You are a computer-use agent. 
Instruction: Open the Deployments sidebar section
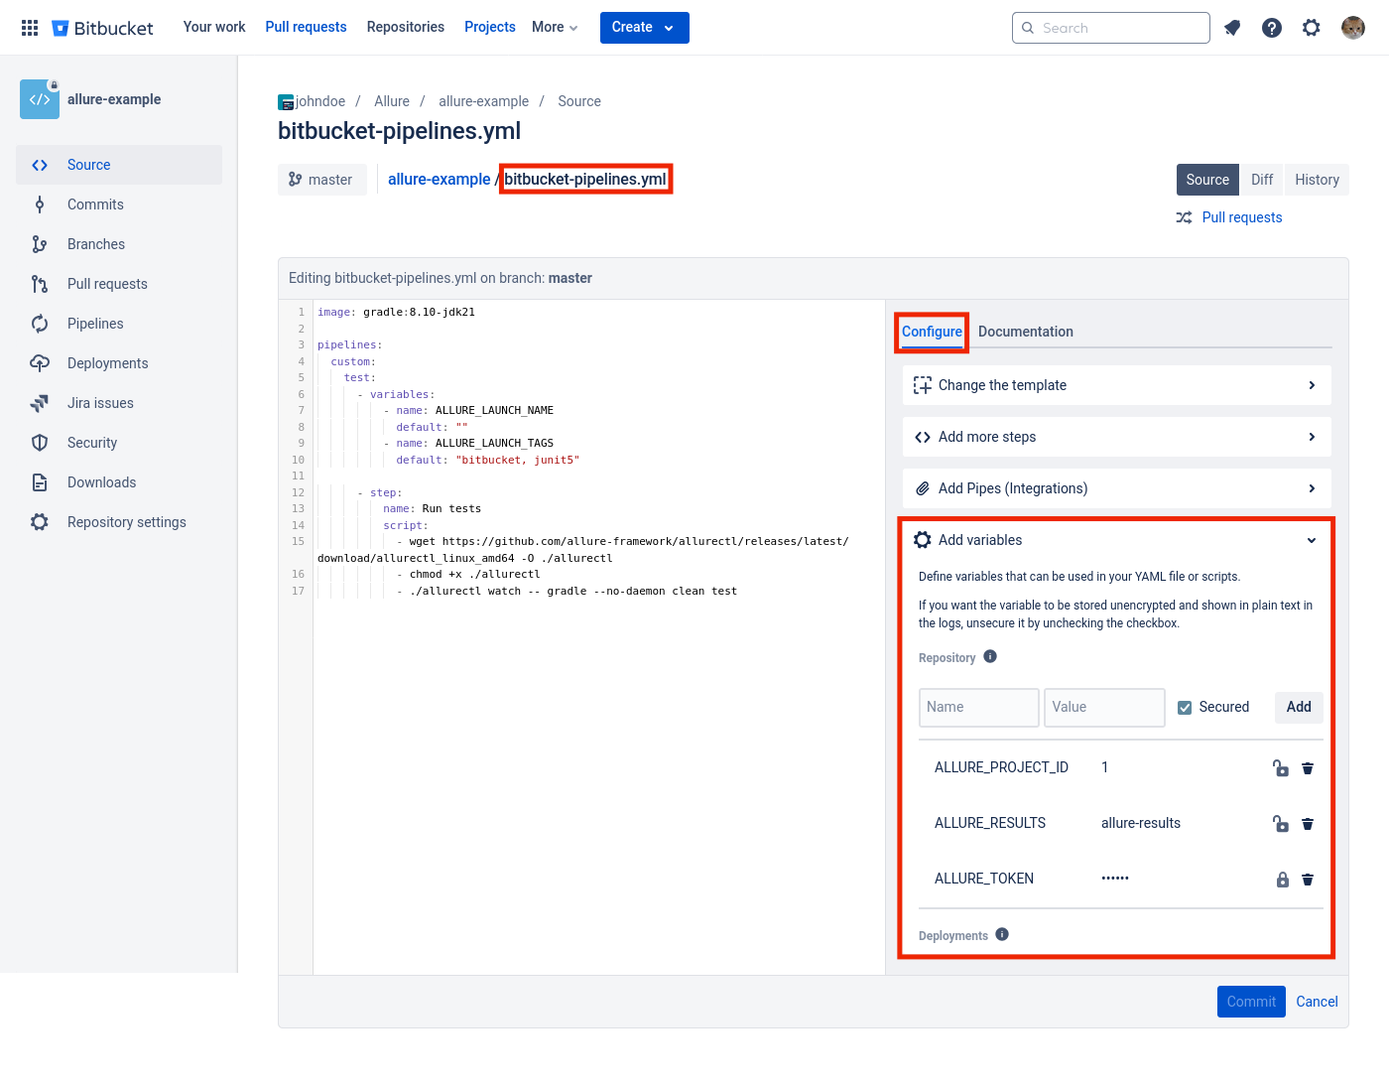(x=108, y=362)
